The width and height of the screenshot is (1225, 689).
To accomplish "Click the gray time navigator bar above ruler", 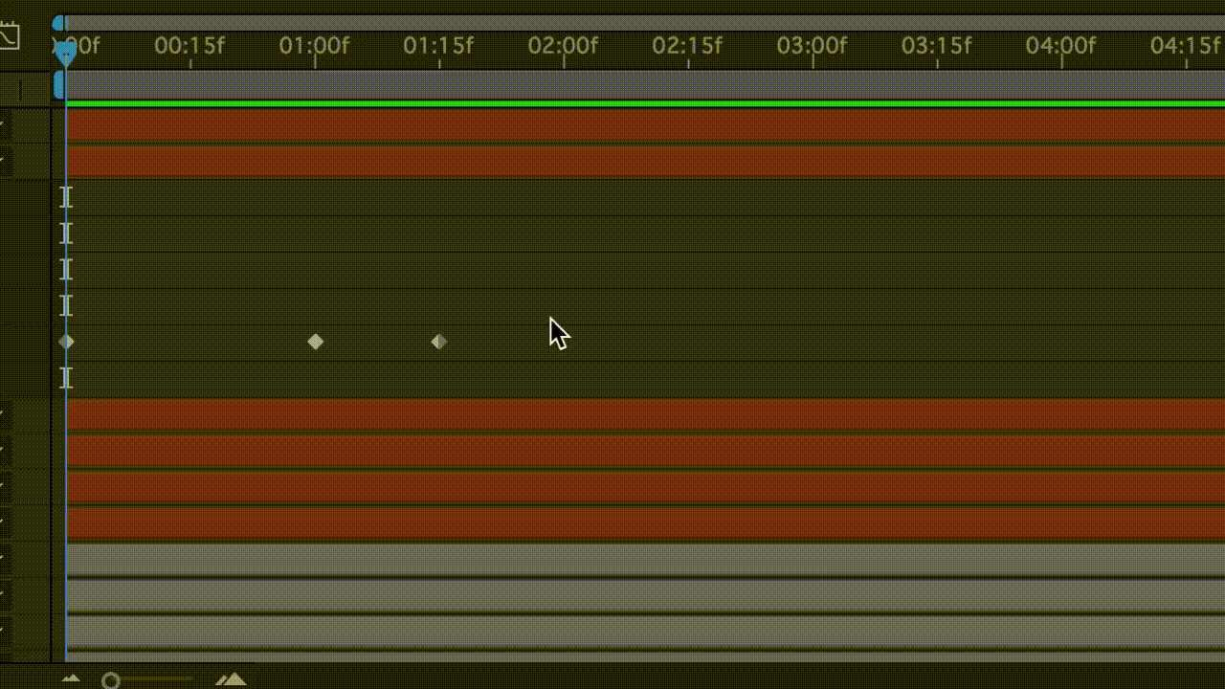I will click(645, 22).
